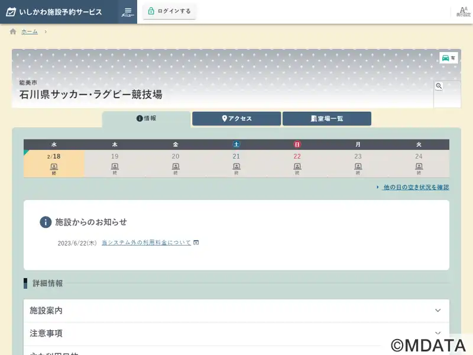Click the 詳細情報 section heading
This screenshot has height=355, width=473.
tap(48, 283)
